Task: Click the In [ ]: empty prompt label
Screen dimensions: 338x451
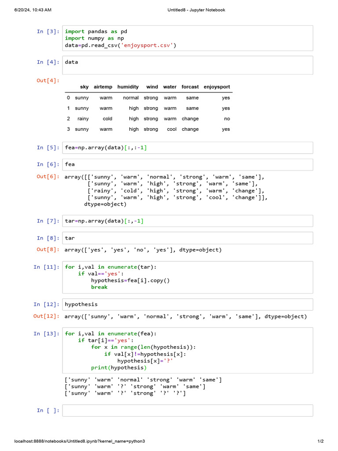Action: [48, 410]
